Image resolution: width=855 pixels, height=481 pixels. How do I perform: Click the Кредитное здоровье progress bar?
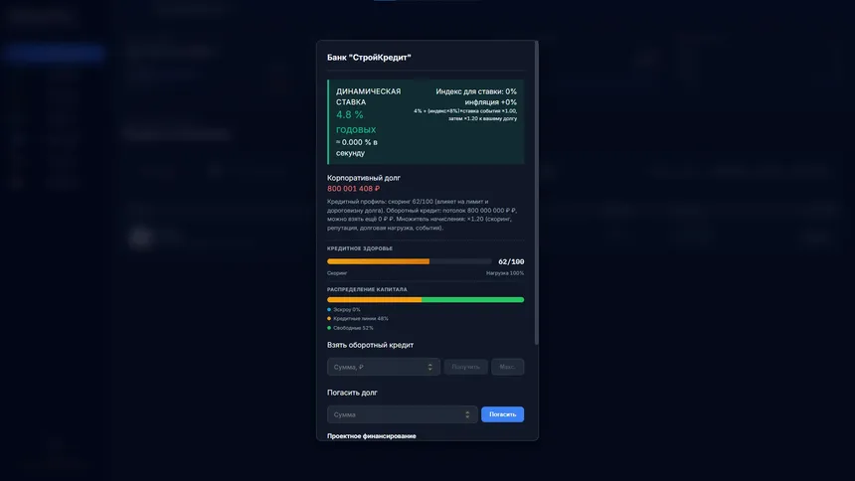[x=410, y=261]
